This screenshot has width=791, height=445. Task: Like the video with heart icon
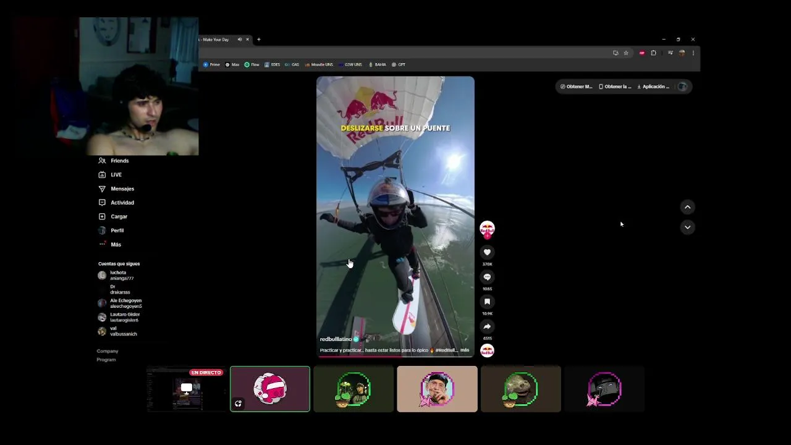(x=487, y=252)
